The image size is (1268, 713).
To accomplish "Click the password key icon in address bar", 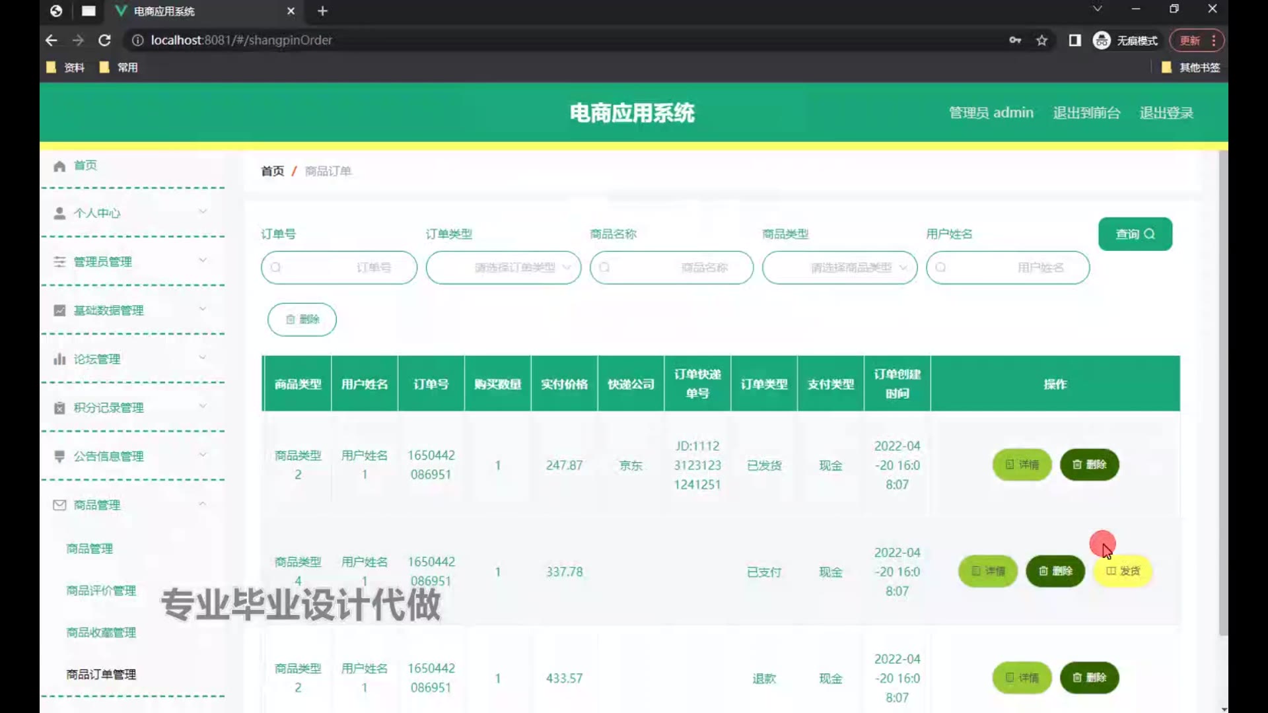I will point(1015,40).
